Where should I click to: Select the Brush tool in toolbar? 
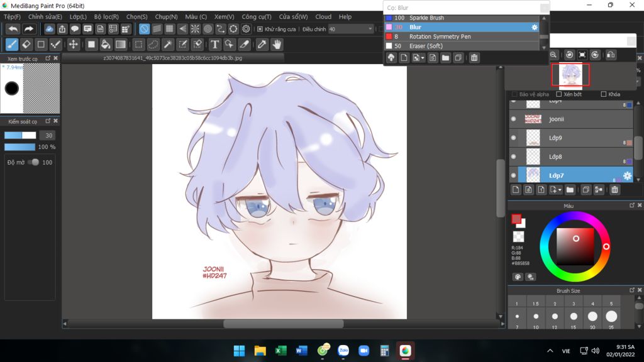tap(12, 45)
